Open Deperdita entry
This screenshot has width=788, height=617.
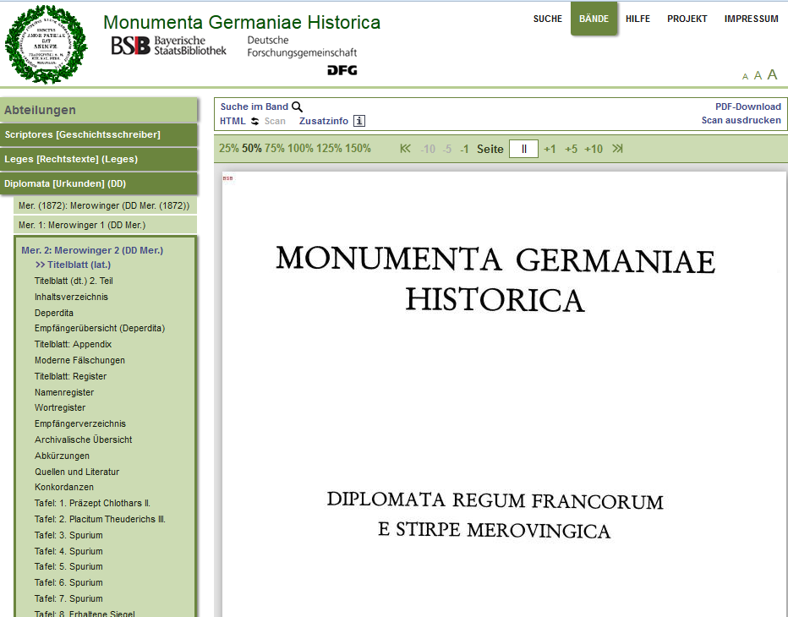point(54,313)
